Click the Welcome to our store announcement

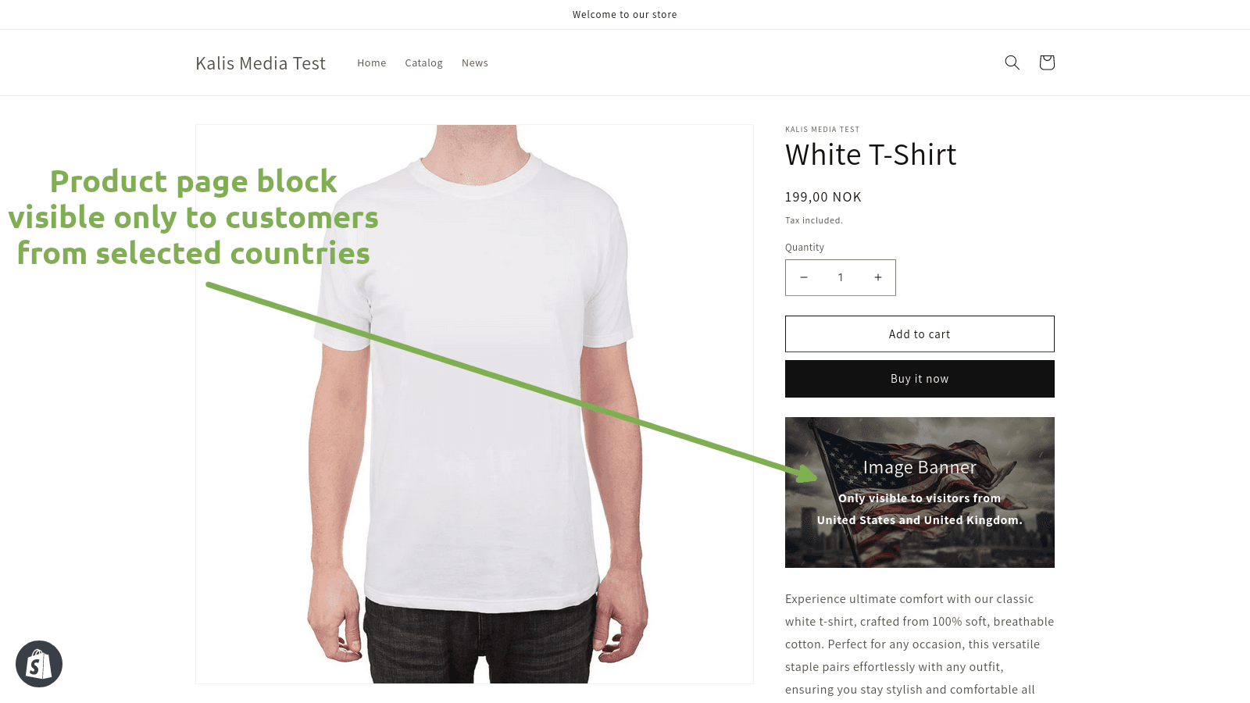pyautogui.click(x=625, y=15)
